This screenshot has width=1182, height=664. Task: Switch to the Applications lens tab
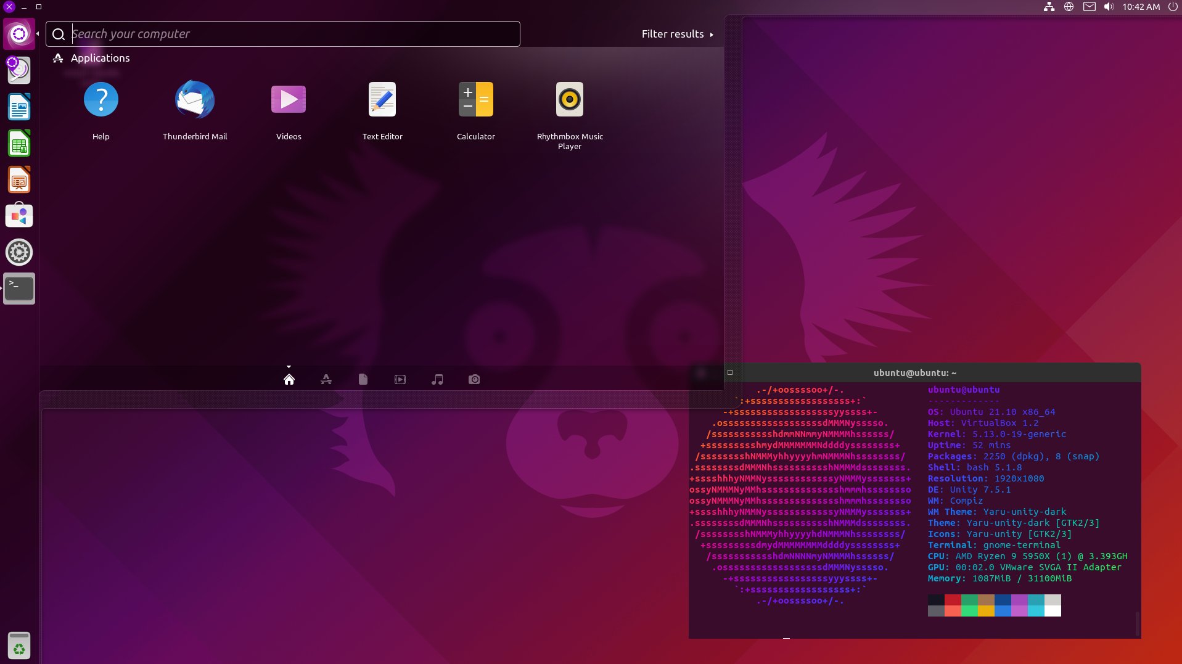tap(326, 379)
